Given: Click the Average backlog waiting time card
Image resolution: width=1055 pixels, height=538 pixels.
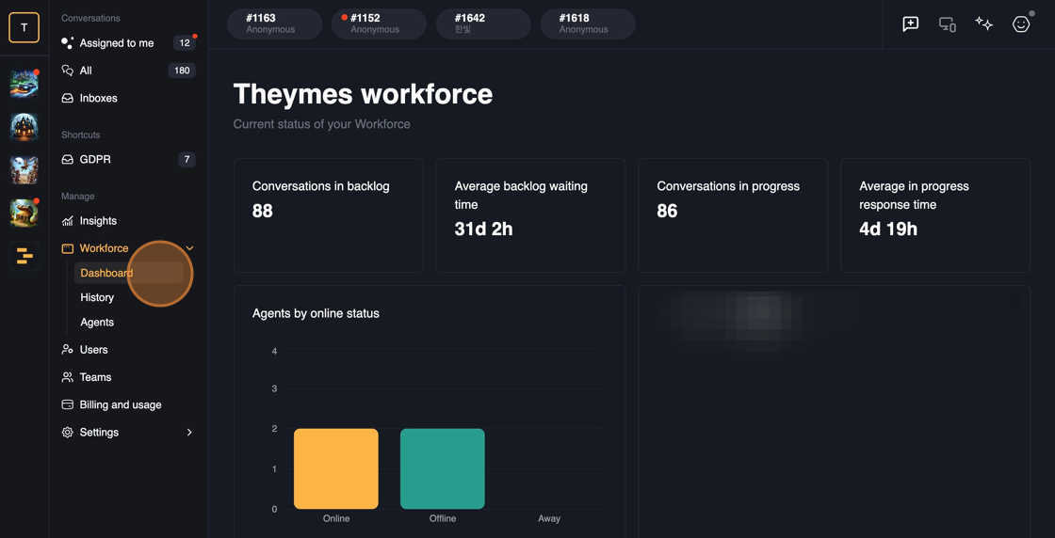Looking at the screenshot, I should 531,215.
